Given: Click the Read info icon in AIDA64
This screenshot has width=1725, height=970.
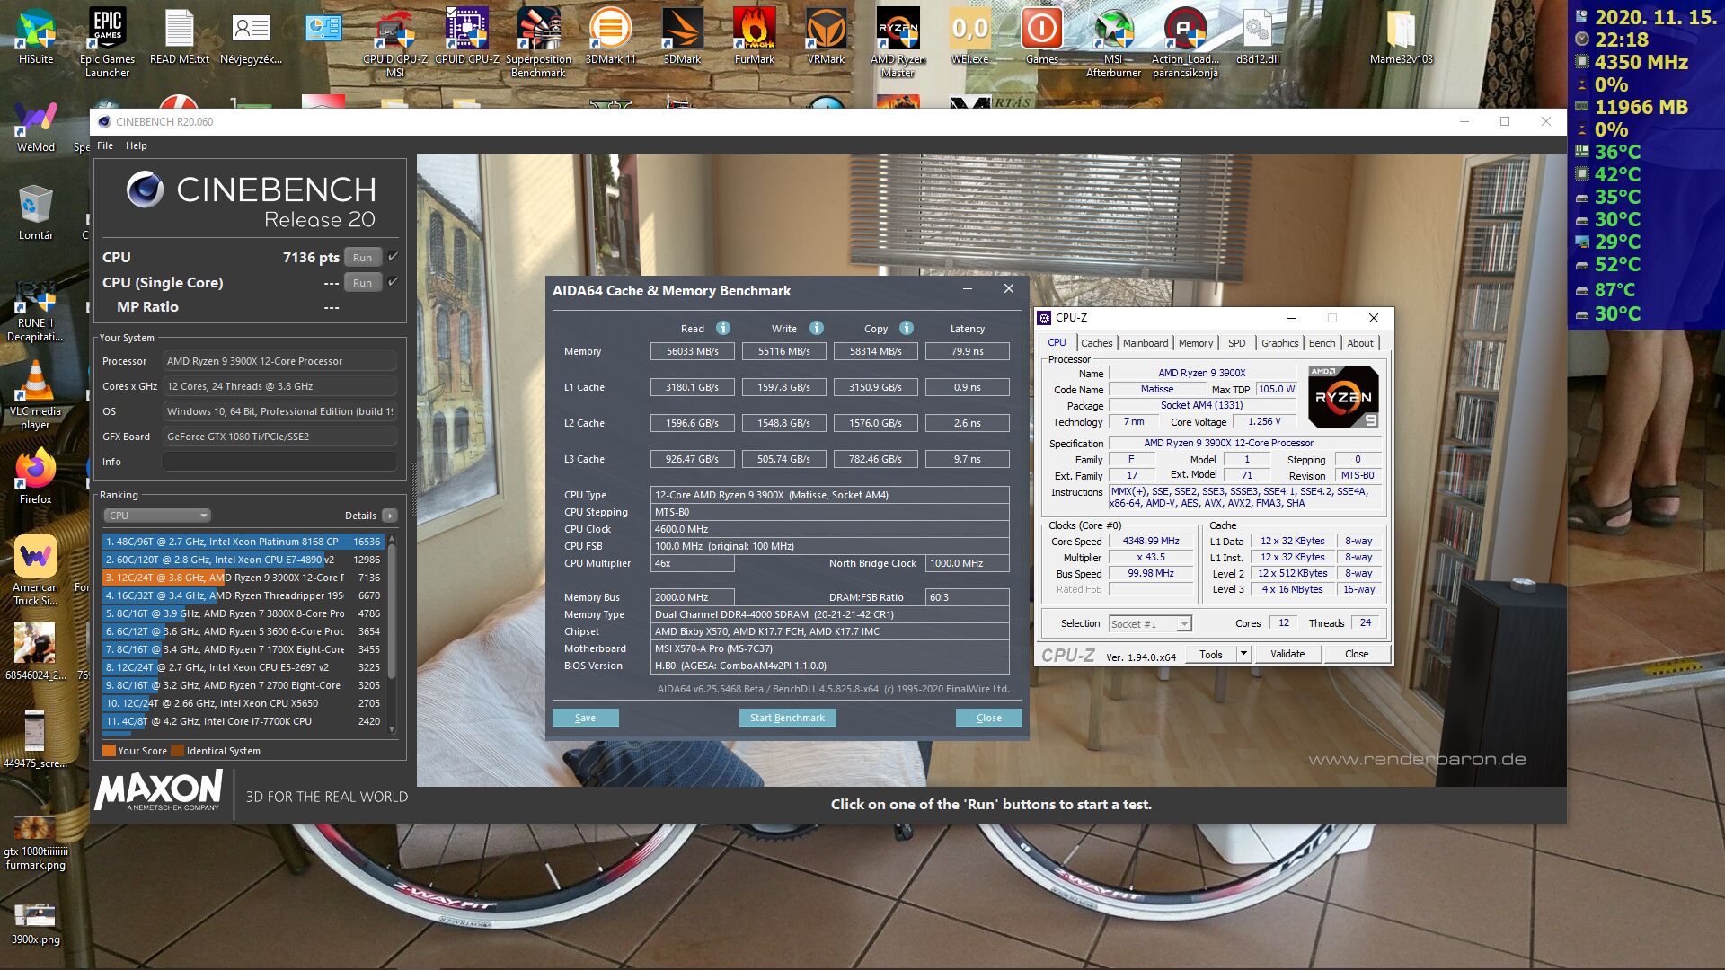Looking at the screenshot, I should pos(722,328).
